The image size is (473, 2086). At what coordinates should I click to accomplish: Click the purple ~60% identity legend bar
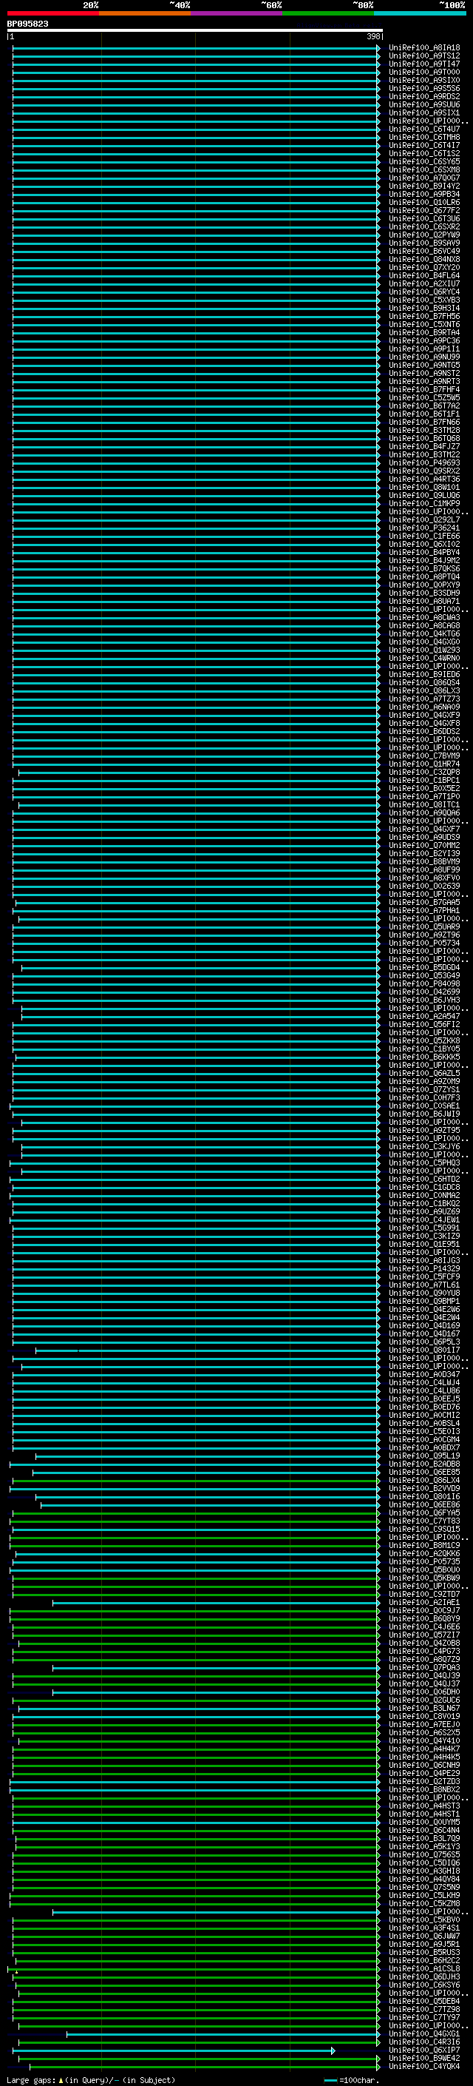237,13
